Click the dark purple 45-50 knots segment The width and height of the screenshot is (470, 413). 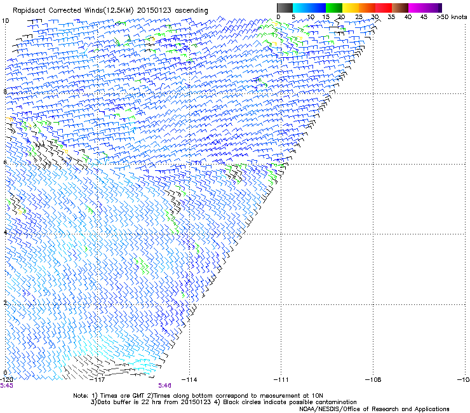[x=433, y=8]
